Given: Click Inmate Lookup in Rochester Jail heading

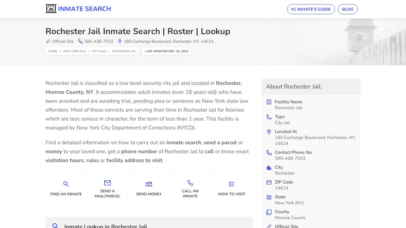Looking at the screenshot, I should coord(106,226).
